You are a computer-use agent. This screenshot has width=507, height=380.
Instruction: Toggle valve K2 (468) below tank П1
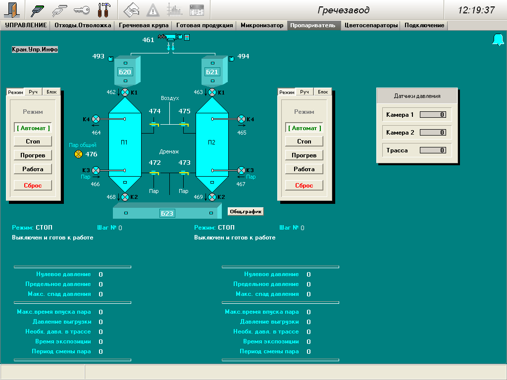[x=125, y=197]
